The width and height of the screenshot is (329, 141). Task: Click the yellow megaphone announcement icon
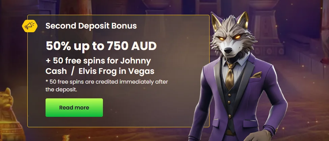point(30,26)
